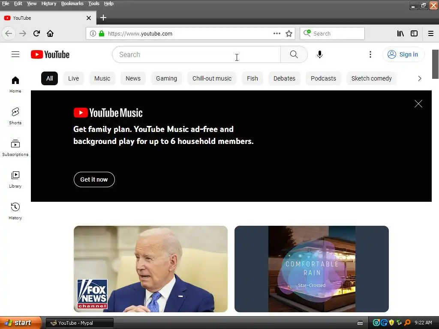The width and height of the screenshot is (439, 329).
Task: Click the browser Search box
Action: [332, 33]
